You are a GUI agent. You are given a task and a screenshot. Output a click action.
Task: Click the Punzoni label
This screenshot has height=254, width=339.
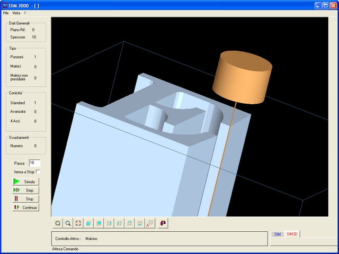[16, 57]
